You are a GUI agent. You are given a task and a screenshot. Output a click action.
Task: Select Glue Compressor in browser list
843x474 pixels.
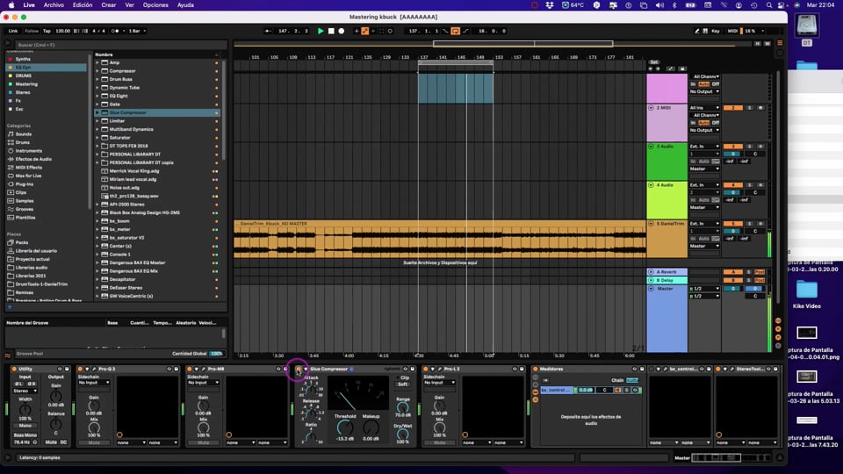click(x=157, y=113)
